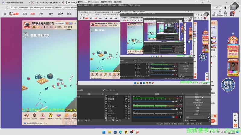Move the selected source up

pos(117,120)
